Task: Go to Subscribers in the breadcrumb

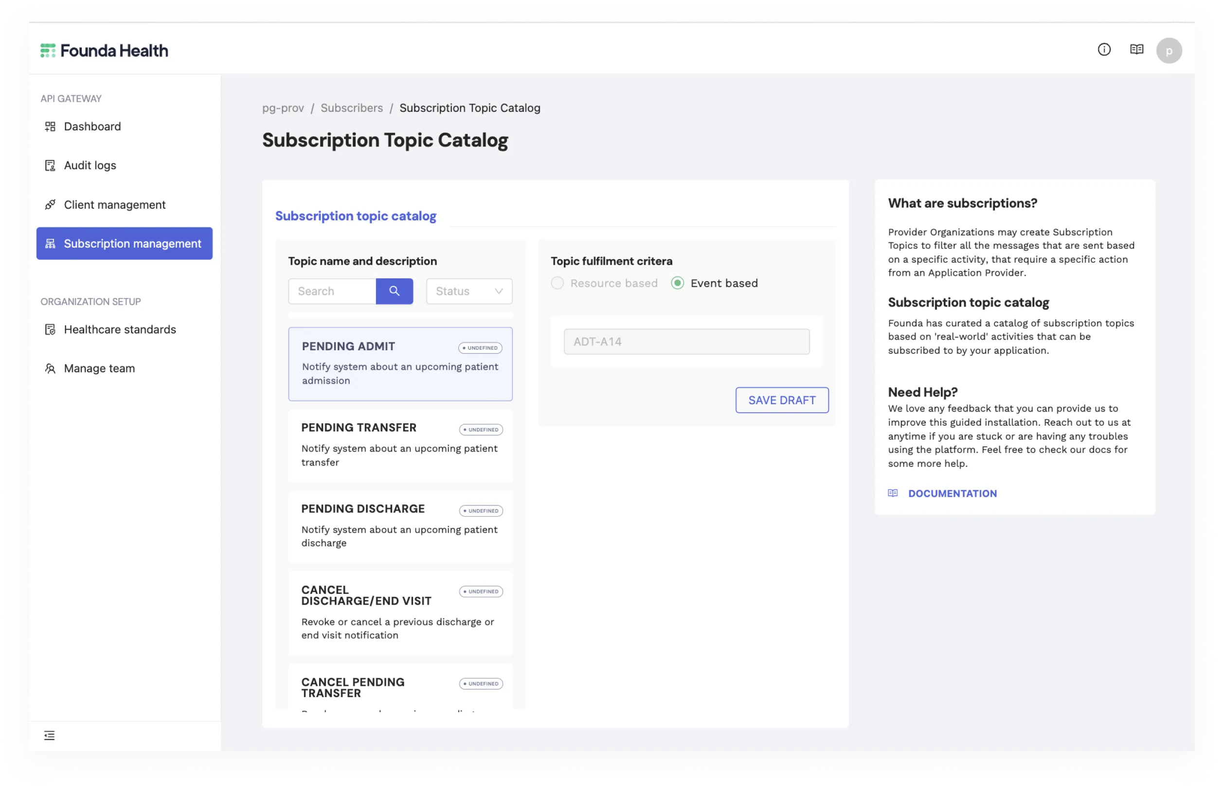Action: 352,108
